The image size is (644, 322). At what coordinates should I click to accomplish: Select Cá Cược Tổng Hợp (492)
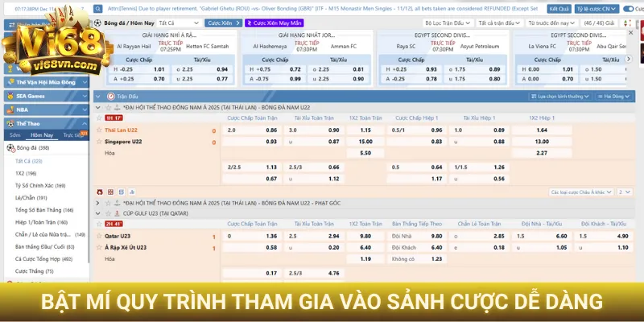[43, 258]
